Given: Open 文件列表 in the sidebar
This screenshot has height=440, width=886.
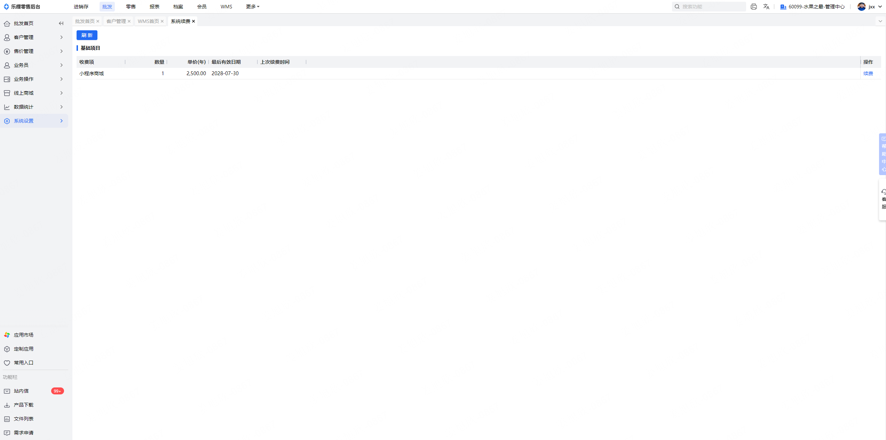Looking at the screenshot, I should (x=23, y=419).
